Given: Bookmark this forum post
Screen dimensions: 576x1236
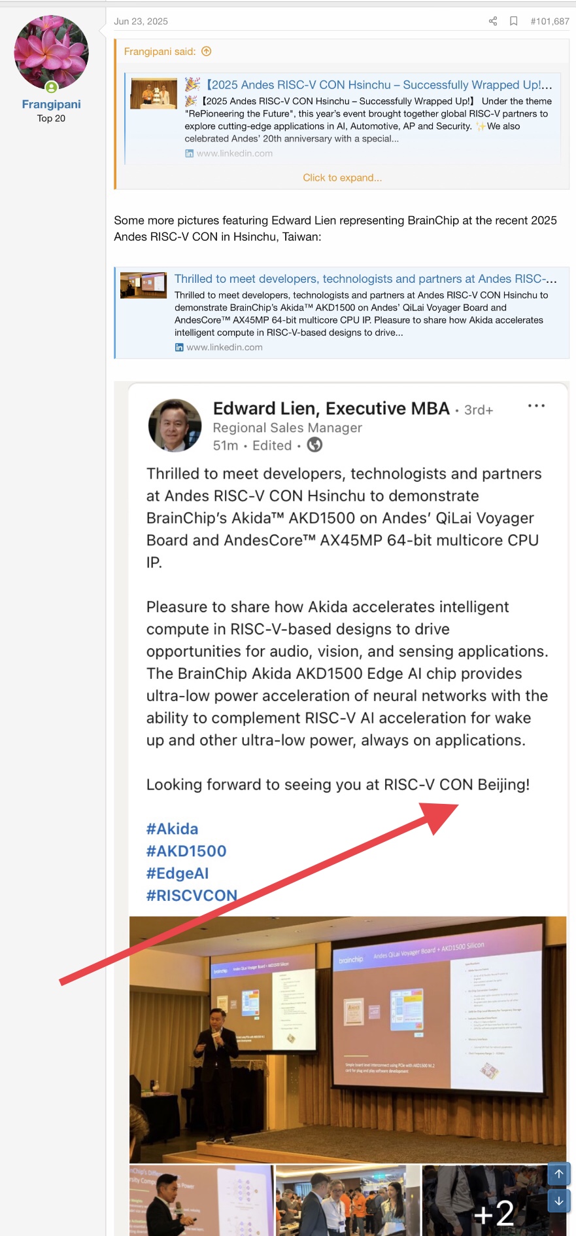Looking at the screenshot, I should [x=514, y=22].
